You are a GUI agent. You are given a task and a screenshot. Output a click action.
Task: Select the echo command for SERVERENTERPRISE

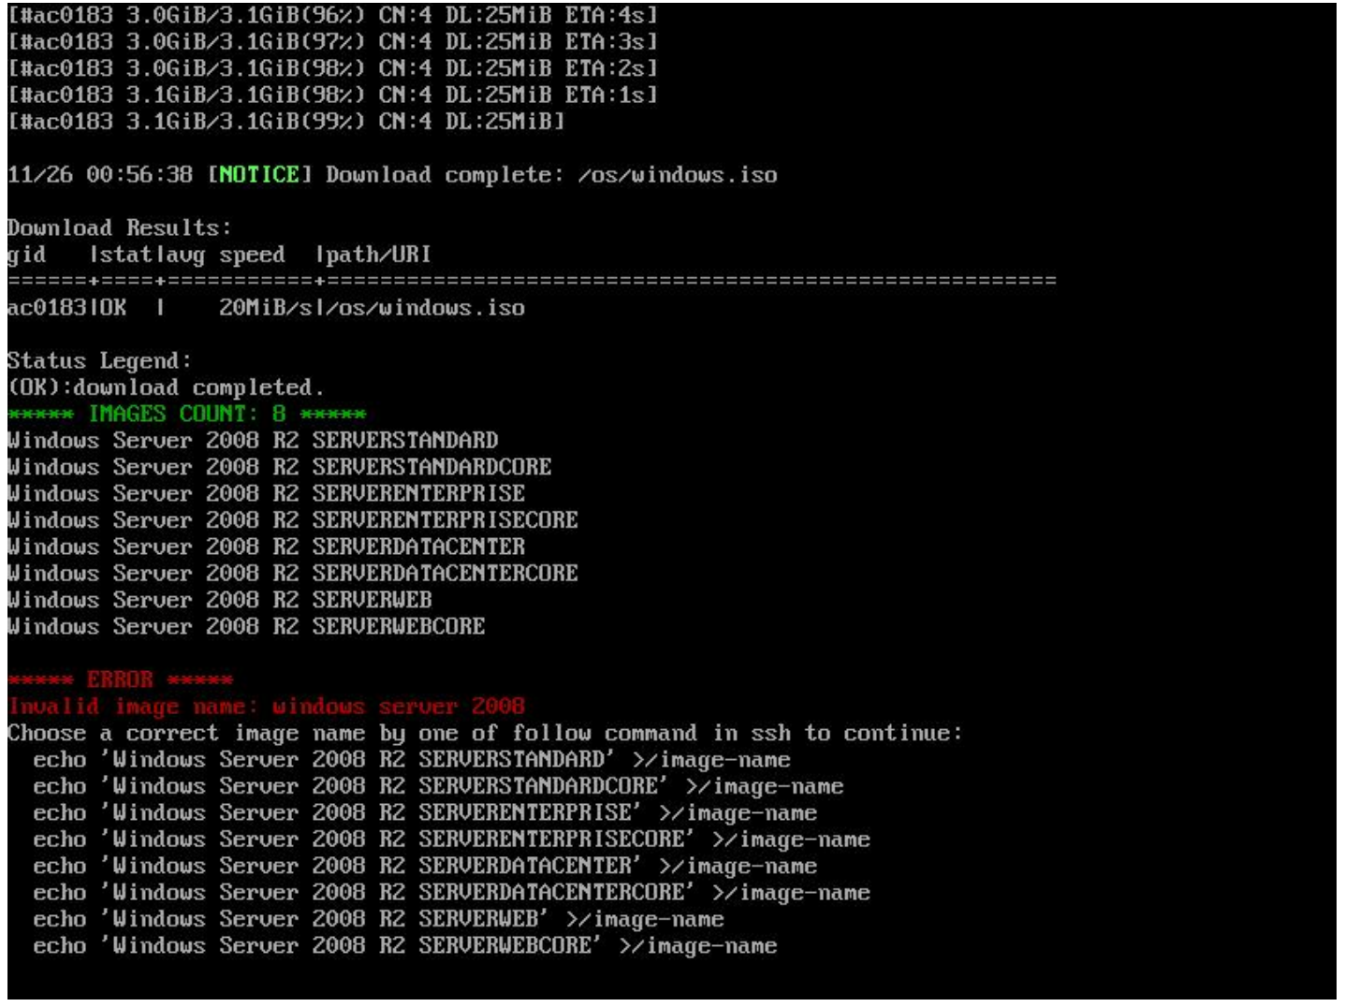(425, 813)
